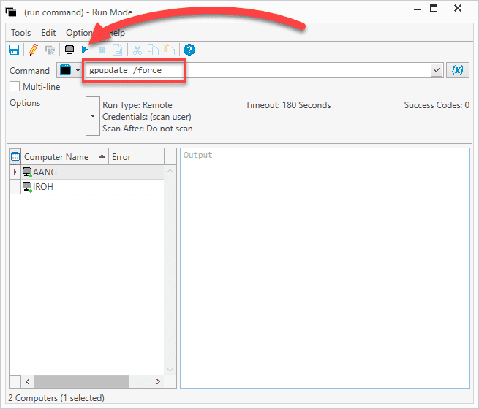This screenshot has height=409, width=479.
Task: Open the Options menu
Action: point(80,33)
